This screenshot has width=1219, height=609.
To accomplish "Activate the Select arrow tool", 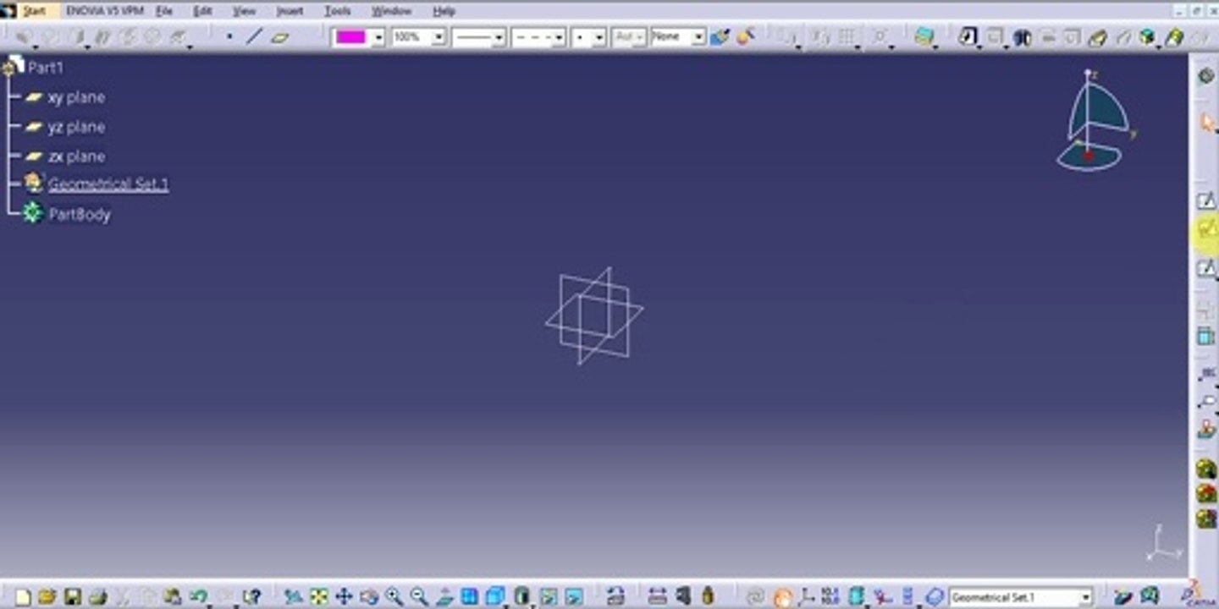I will (1207, 123).
